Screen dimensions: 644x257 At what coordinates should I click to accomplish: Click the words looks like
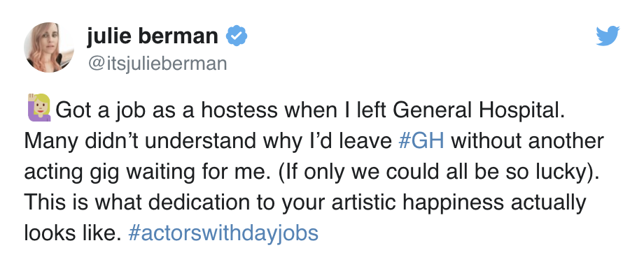[72, 233]
